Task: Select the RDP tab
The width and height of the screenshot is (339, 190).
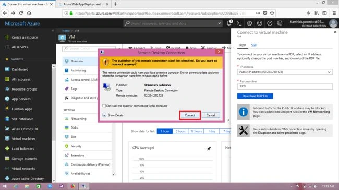Action: 243,45
